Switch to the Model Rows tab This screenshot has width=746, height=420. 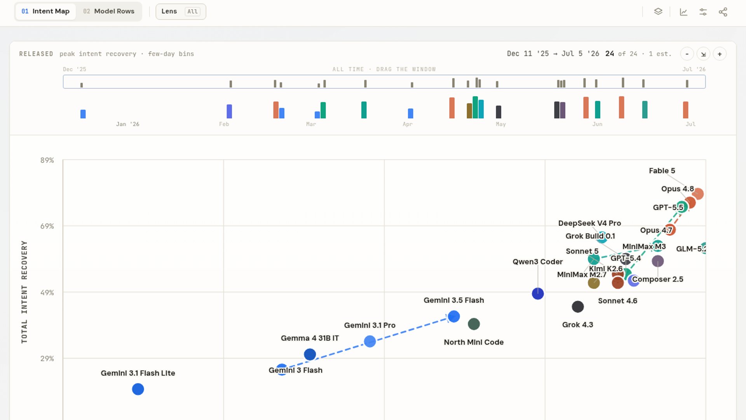click(109, 11)
